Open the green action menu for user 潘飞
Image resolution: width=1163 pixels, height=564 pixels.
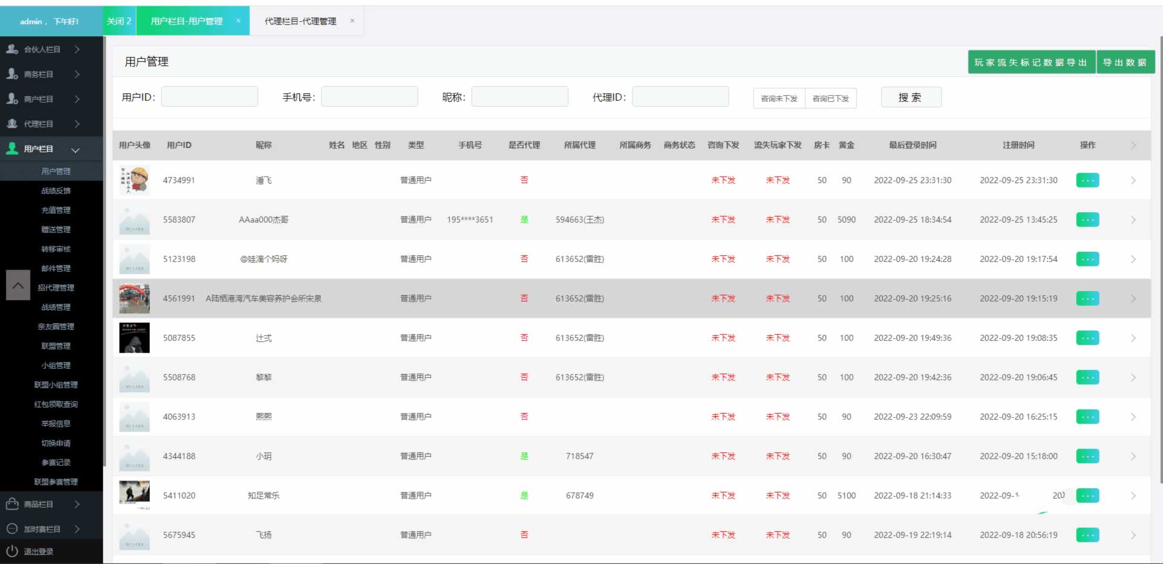(1087, 180)
